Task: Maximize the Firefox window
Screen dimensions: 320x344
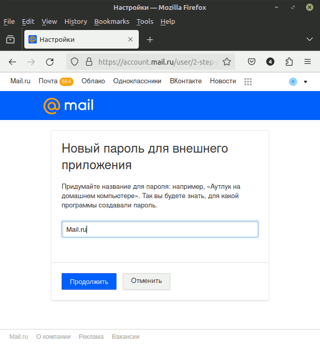Action: coord(293,7)
